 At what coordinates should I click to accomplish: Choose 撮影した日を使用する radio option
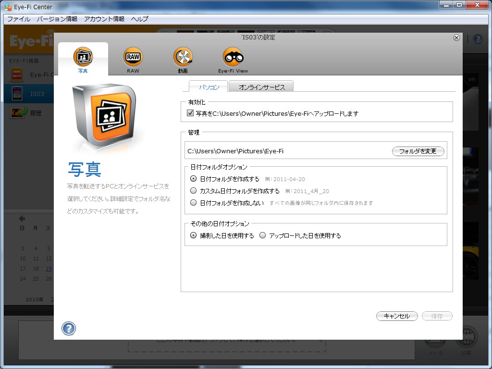click(194, 235)
